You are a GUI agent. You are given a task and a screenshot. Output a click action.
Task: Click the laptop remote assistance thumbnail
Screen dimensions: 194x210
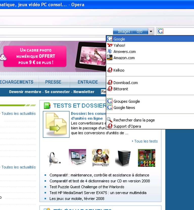tap(77, 158)
